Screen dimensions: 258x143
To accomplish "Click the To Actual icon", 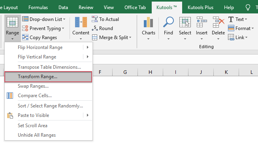I will [94, 19].
